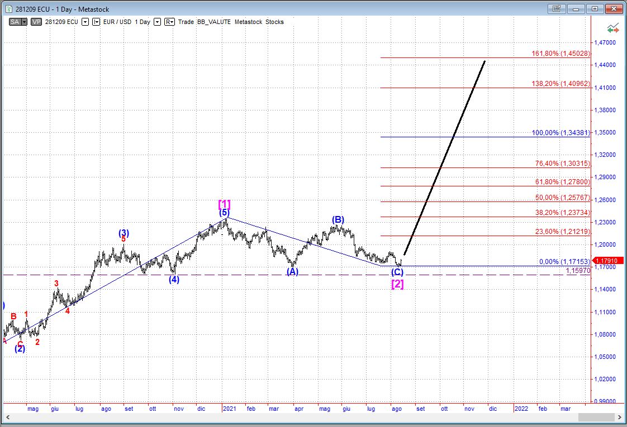Screen dimensions: 627x427
Task: Click the EUR / USD name in chart header
Action: pos(117,22)
